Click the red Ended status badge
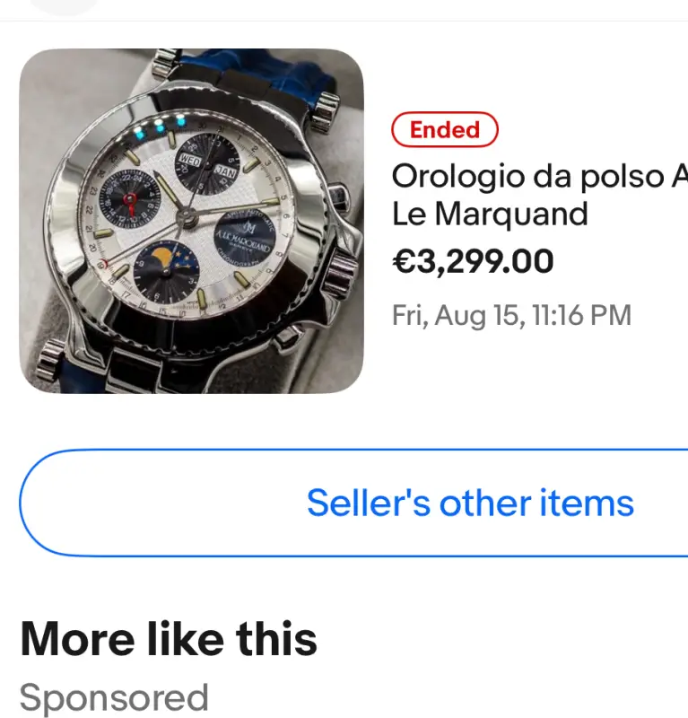The image size is (688, 718). (444, 130)
